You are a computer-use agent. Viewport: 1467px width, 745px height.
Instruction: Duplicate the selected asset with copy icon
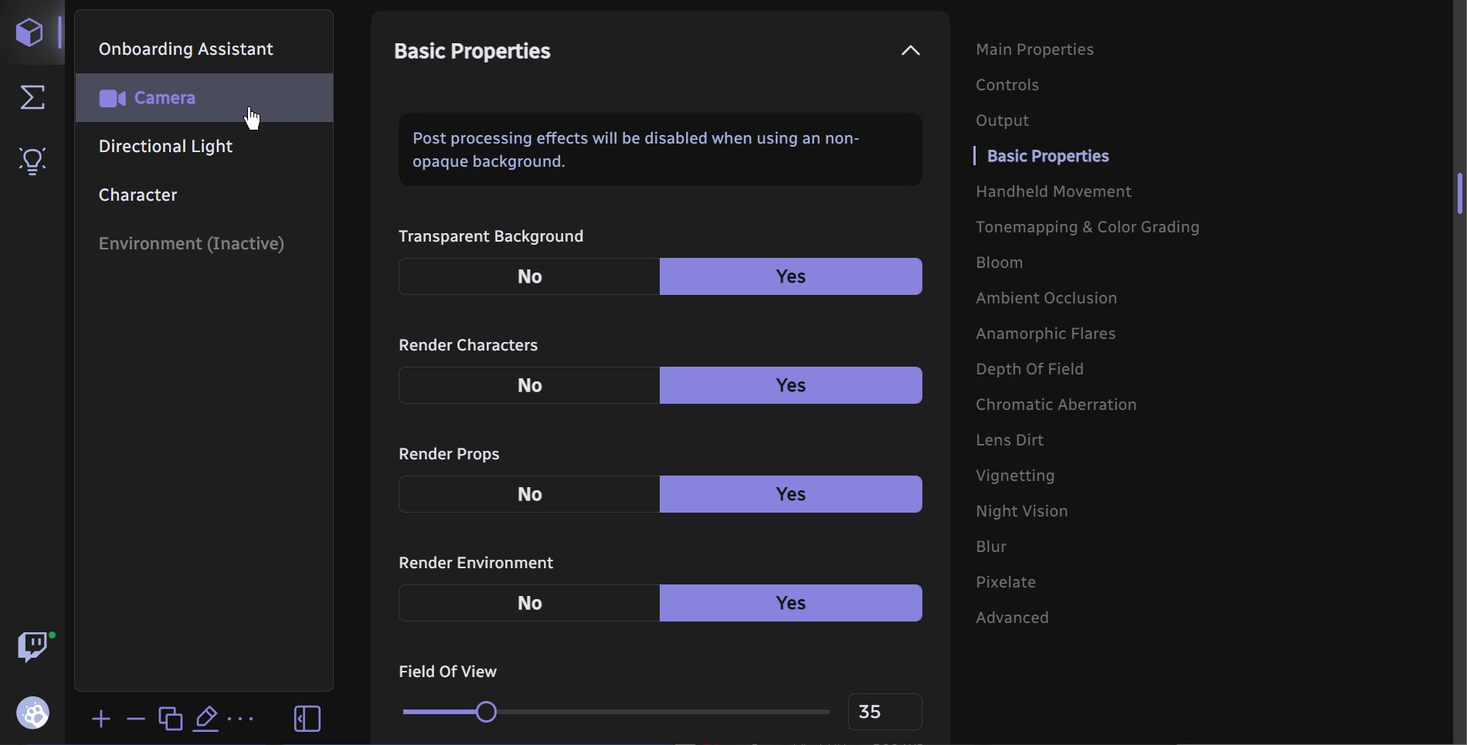tap(171, 720)
